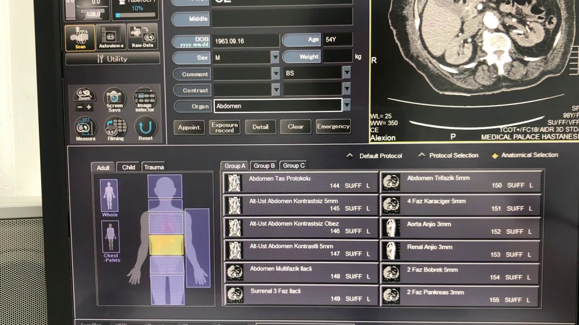Viewport: 579px width, 325px height.
Task: Click the Detail button
Action: [x=260, y=127]
